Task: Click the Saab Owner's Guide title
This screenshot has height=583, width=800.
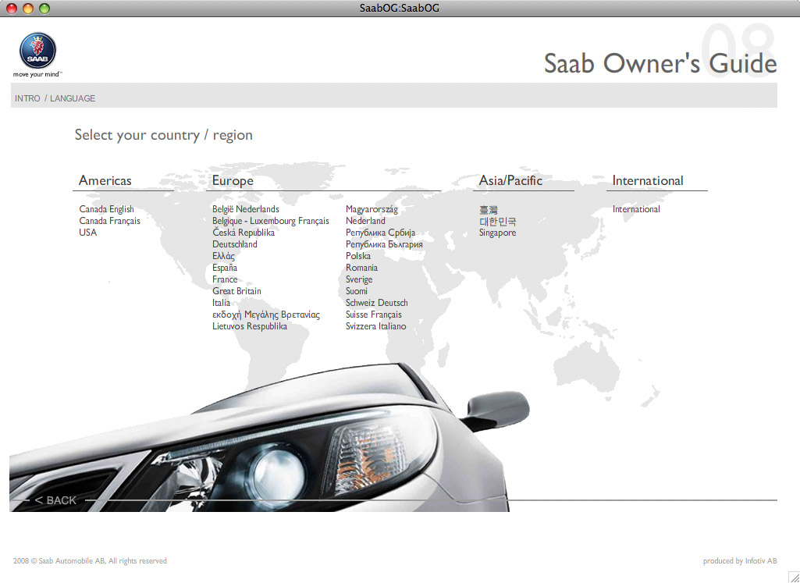Action: point(660,64)
